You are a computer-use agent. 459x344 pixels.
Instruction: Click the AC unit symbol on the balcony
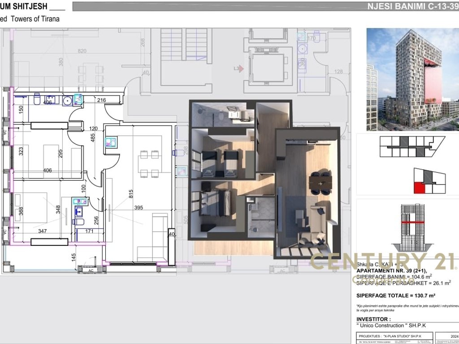point(91,270)
